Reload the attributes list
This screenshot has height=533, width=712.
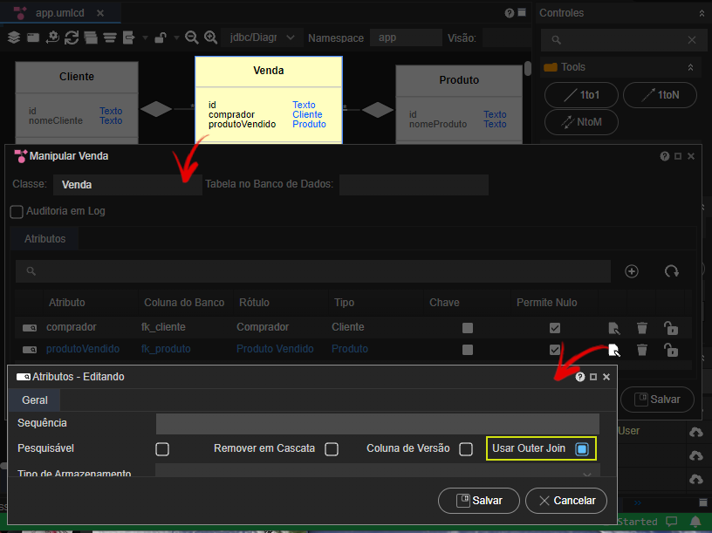click(x=672, y=271)
